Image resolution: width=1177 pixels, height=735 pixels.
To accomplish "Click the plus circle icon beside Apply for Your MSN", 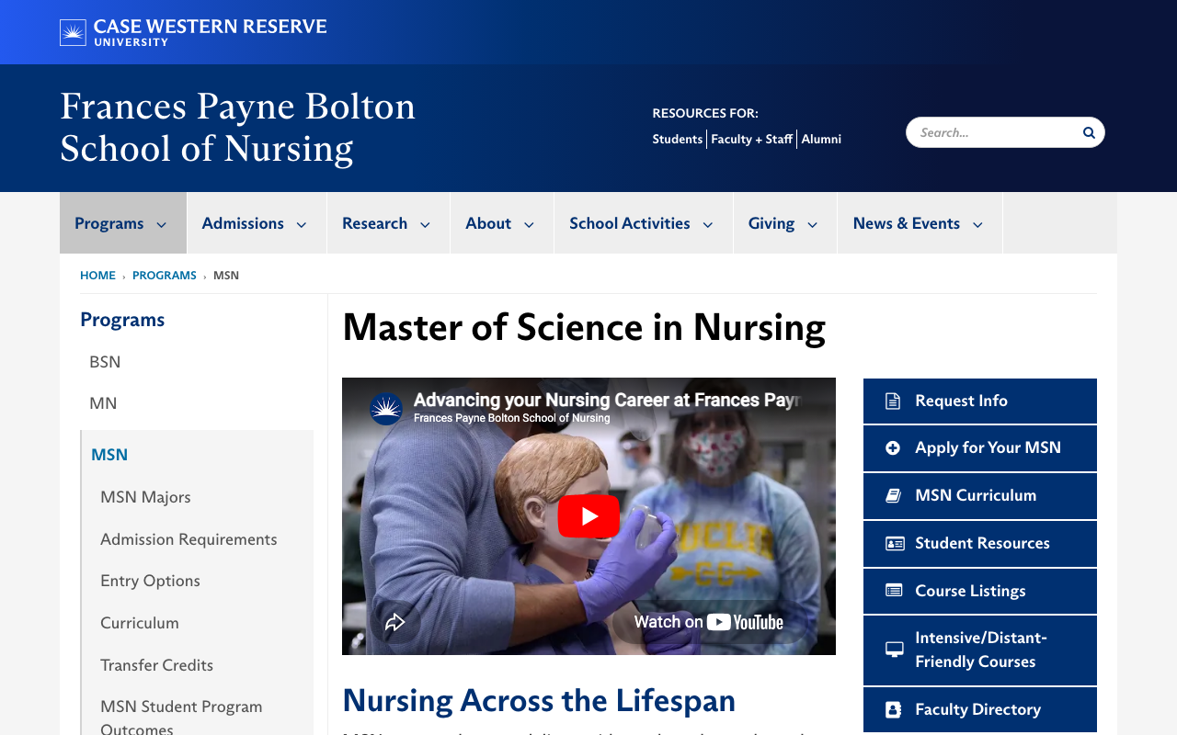I will tap(893, 448).
